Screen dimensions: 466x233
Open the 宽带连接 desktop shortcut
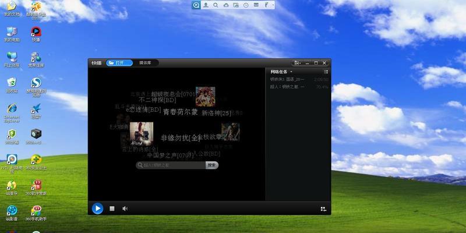36,59
